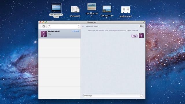Image resolution: width=185 pixels, height=104 pixels.
Task: Enter full screen for Messages
Action: pos(144,22)
